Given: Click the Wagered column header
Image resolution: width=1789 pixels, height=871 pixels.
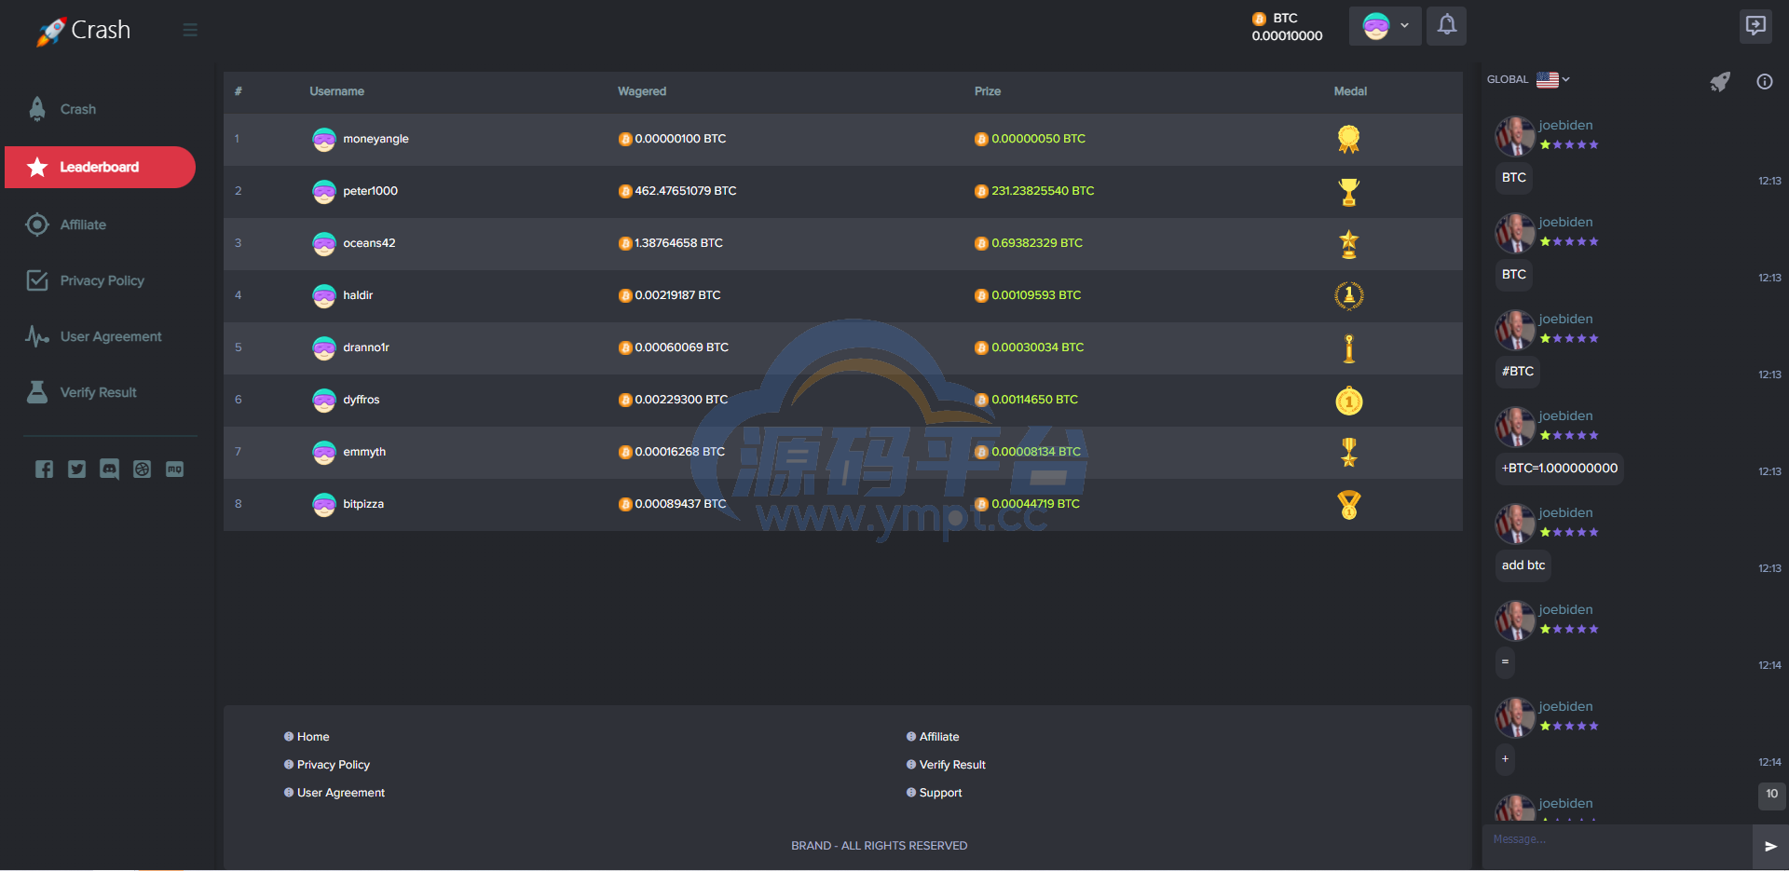Looking at the screenshot, I should 642,91.
